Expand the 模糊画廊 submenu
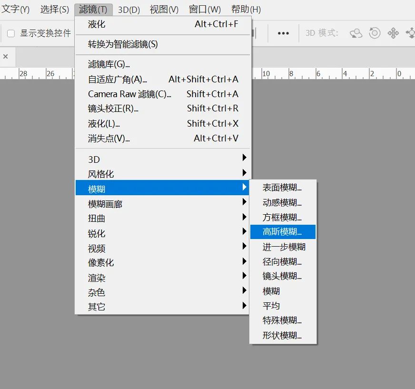415x389 pixels. tap(162, 204)
